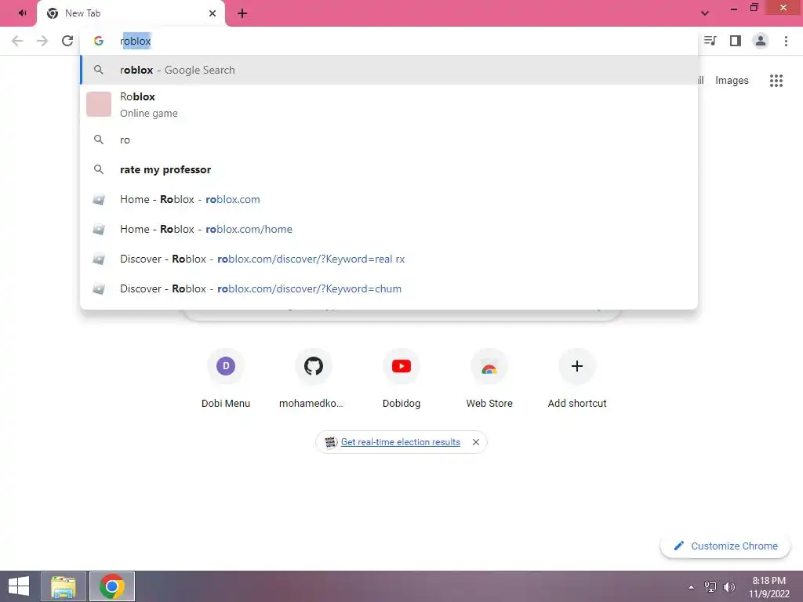The width and height of the screenshot is (803, 602).
Task: Click into the address bar showing roblox
Action: point(389,41)
